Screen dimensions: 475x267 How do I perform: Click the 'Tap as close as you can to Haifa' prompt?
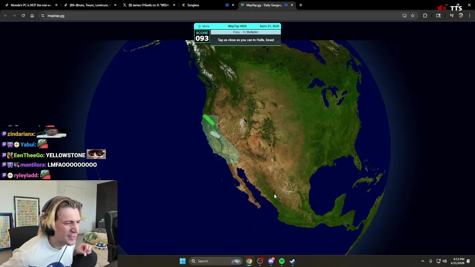246,40
